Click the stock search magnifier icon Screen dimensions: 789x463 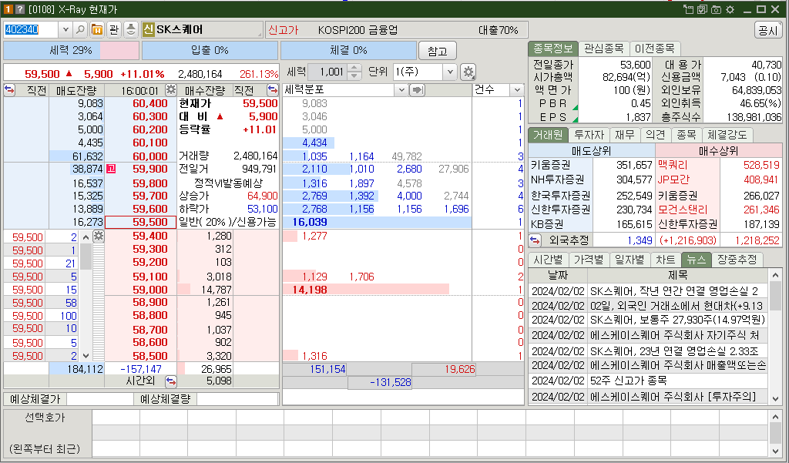coord(80,29)
